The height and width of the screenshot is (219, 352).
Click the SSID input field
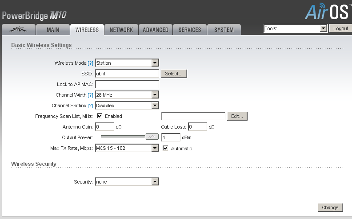127,74
